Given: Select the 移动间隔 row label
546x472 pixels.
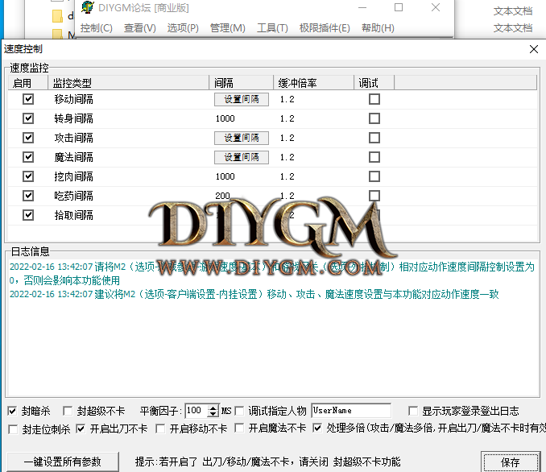Looking at the screenshot, I should pos(74,99).
